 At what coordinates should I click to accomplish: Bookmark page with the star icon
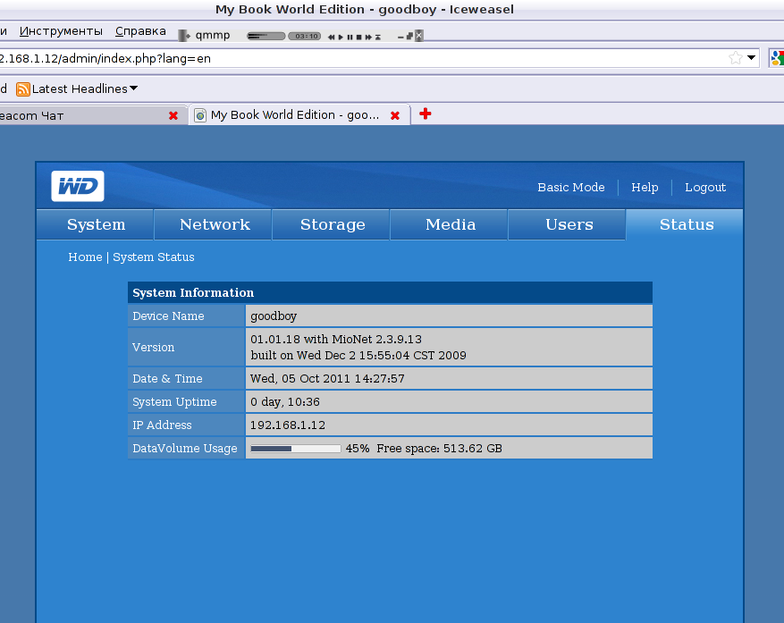(x=735, y=58)
